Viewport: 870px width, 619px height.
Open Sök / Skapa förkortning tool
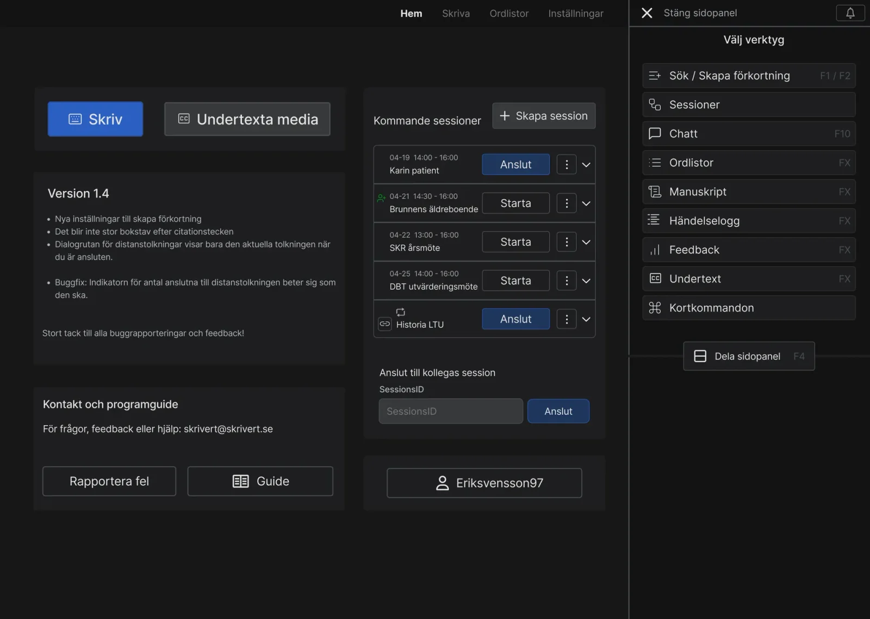coord(748,76)
